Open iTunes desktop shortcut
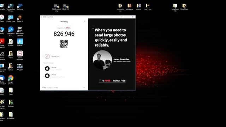 pos(2,19)
